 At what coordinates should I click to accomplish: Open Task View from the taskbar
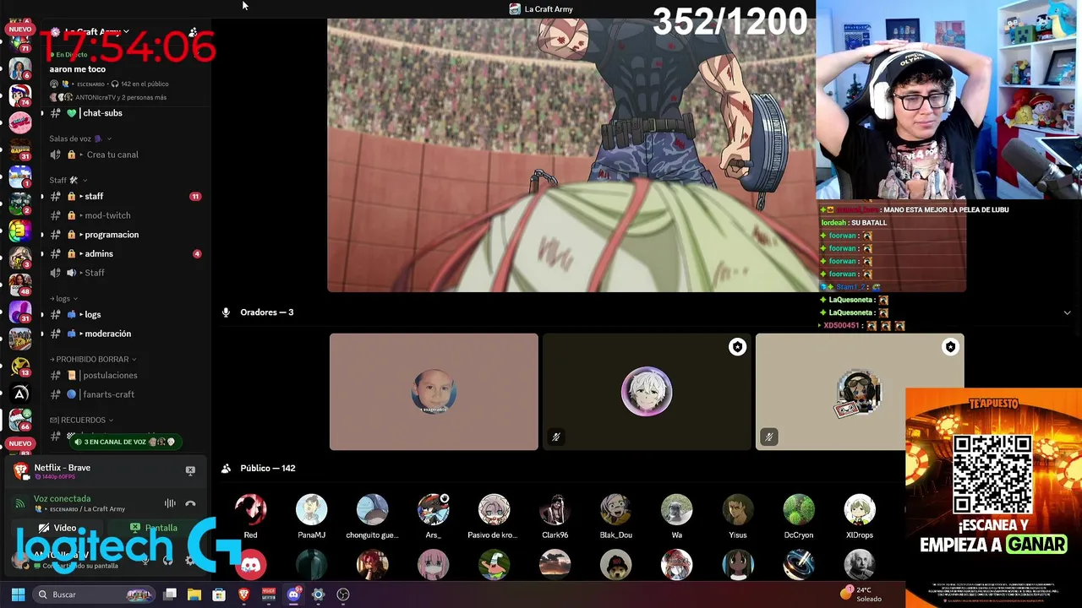pos(169,594)
